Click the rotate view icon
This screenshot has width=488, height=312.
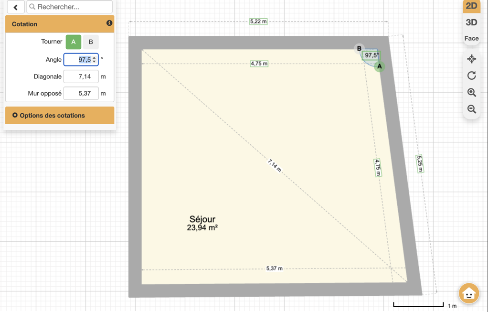[471, 75]
